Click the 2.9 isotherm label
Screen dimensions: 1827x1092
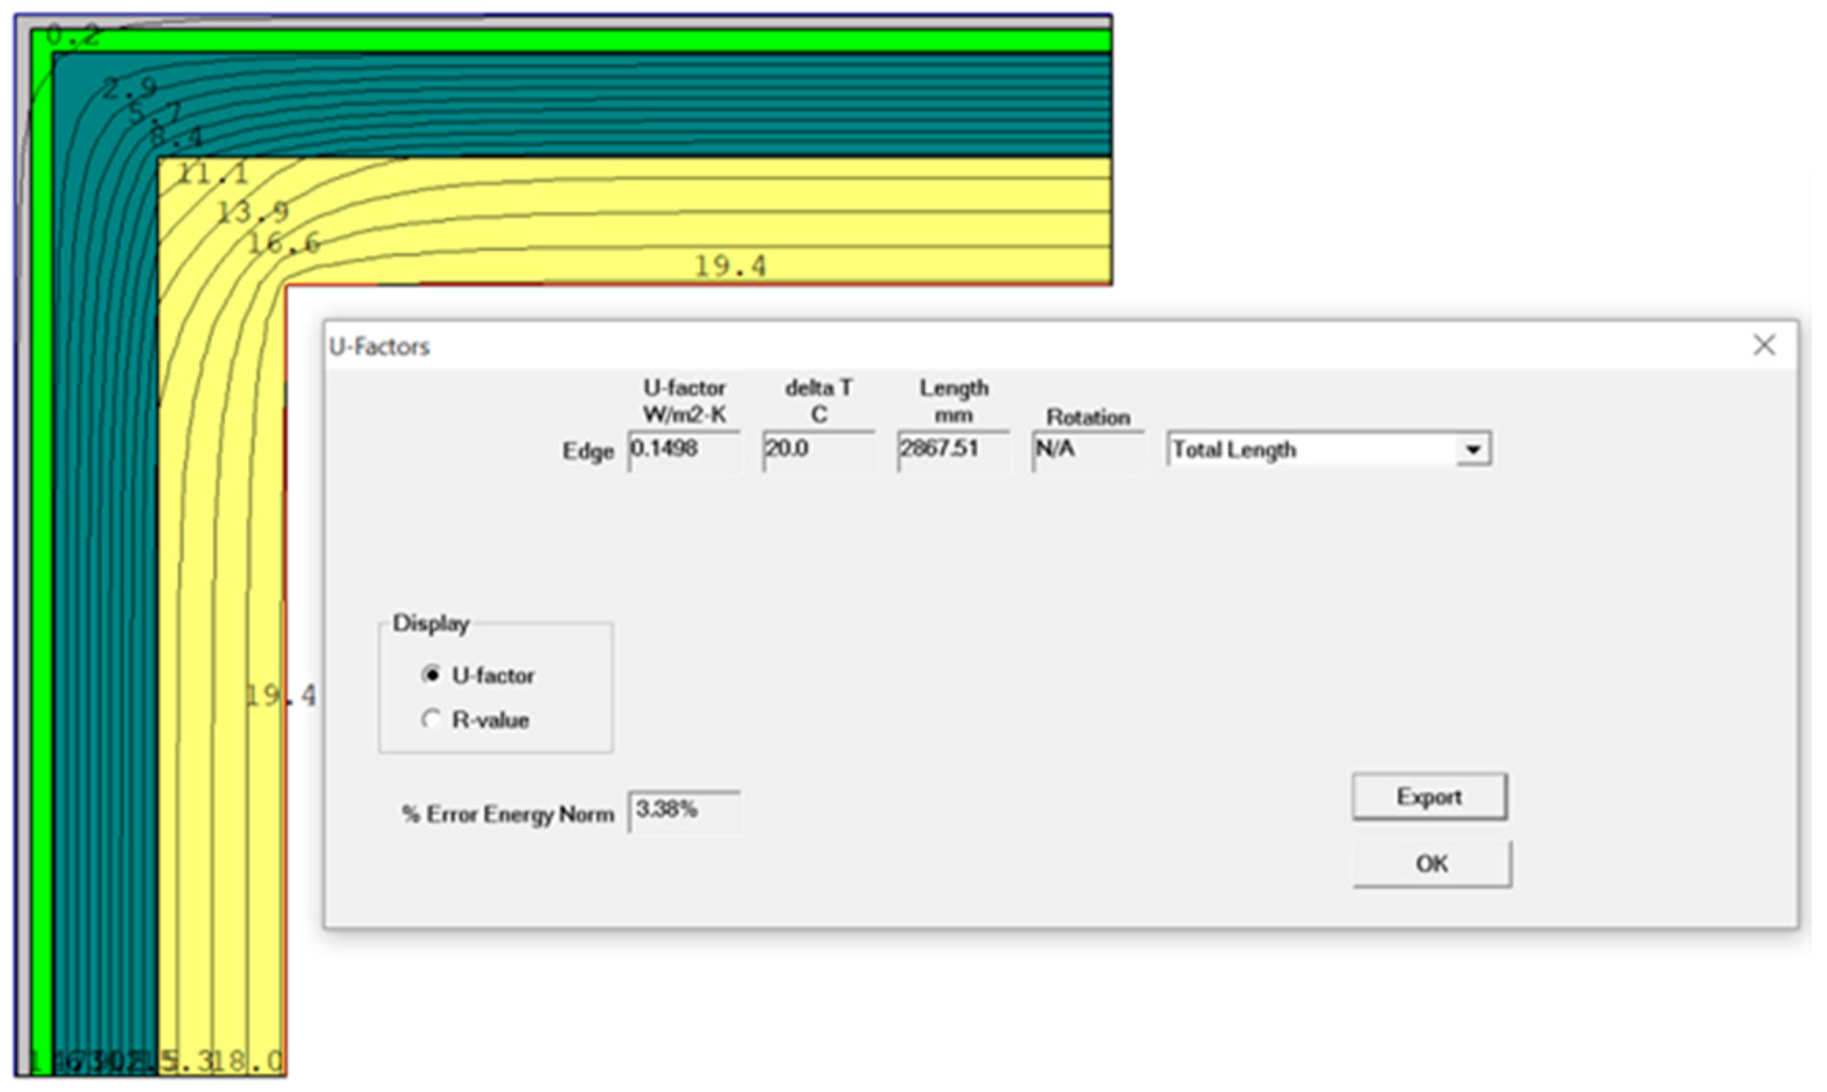pos(129,88)
